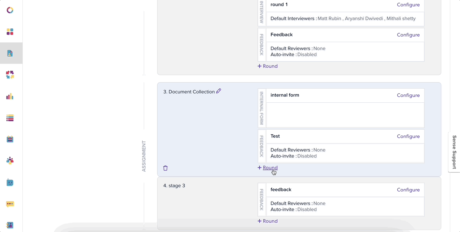Image resolution: width=460 pixels, height=232 pixels.
Task: Add a Round in Document Collection stage
Action: [267, 167]
